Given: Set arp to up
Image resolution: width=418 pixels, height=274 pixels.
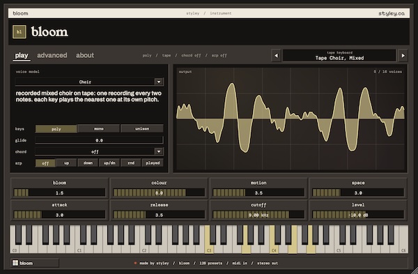Looking at the screenshot, I should 66,163.
